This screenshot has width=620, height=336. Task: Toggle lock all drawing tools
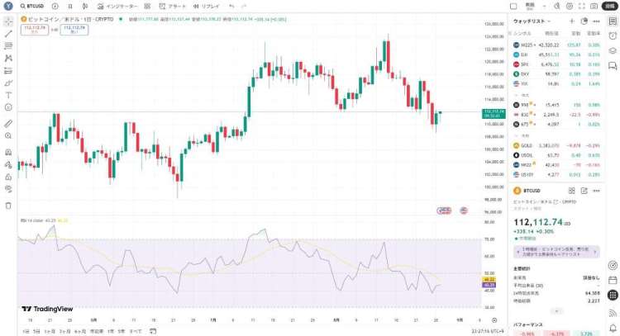pos(8,177)
